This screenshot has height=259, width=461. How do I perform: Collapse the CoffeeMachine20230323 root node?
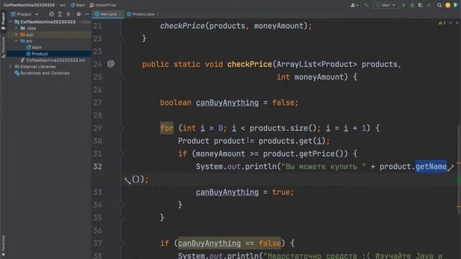[x=11, y=22]
